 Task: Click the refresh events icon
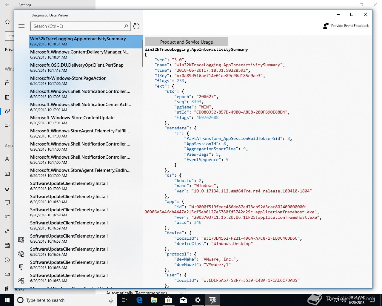pyautogui.click(x=136, y=26)
